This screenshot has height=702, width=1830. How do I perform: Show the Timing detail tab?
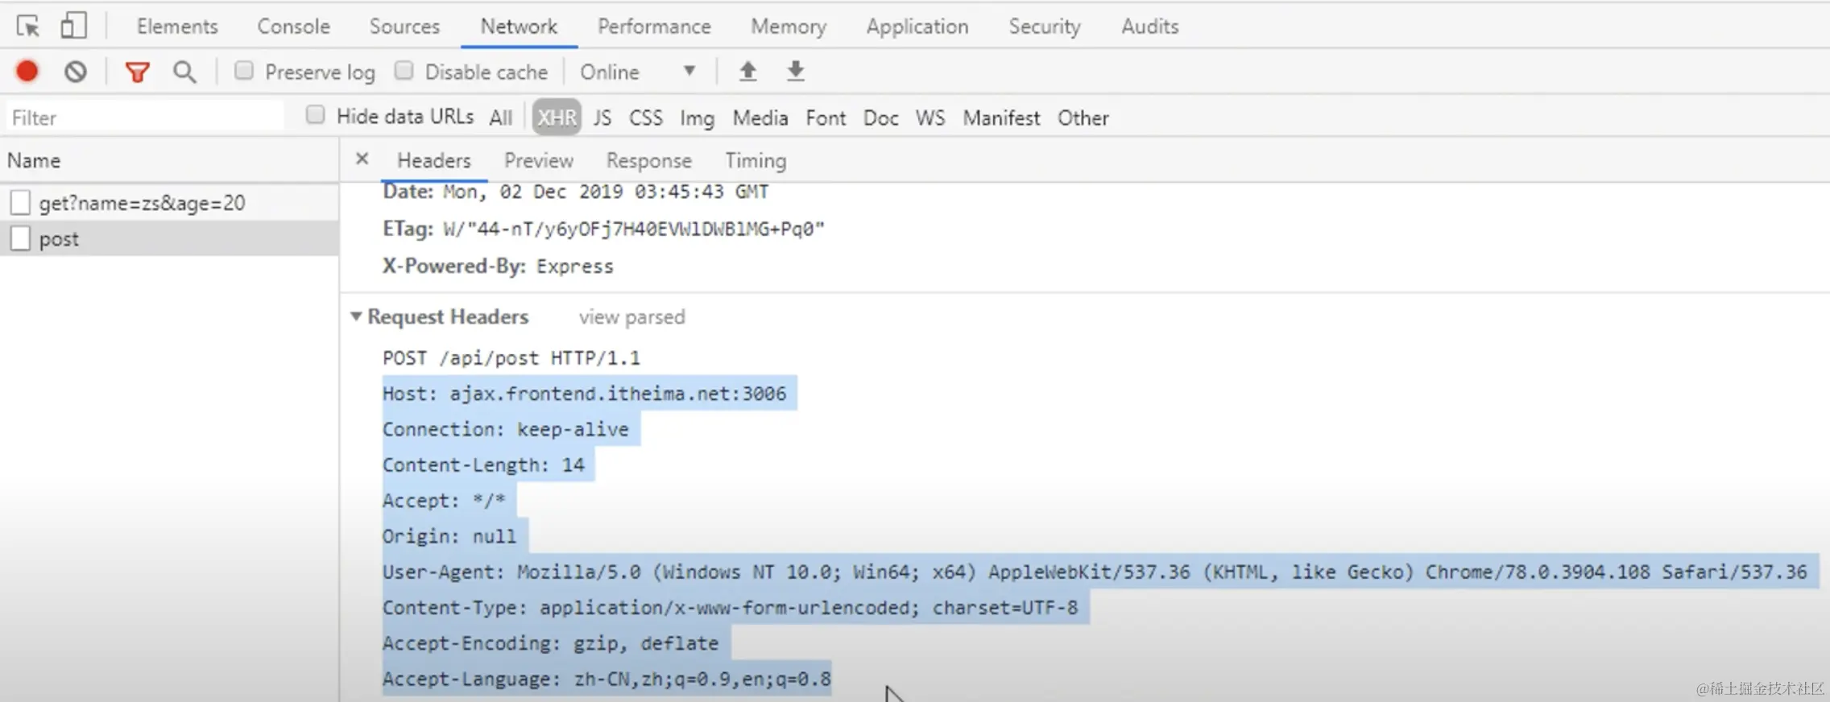tap(756, 160)
